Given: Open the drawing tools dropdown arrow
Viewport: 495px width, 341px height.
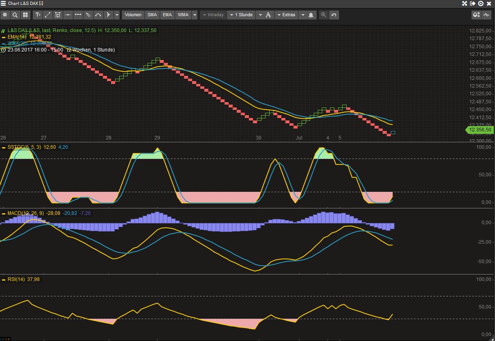Looking at the screenshot, I should pyautogui.click(x=117, y=15).
